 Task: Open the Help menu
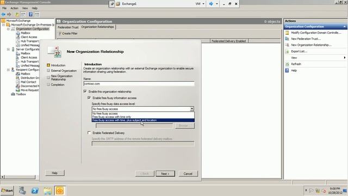point(35,8)
